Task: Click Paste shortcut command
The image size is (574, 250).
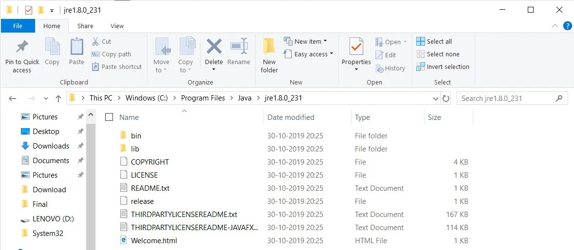Action: (116, 67)
